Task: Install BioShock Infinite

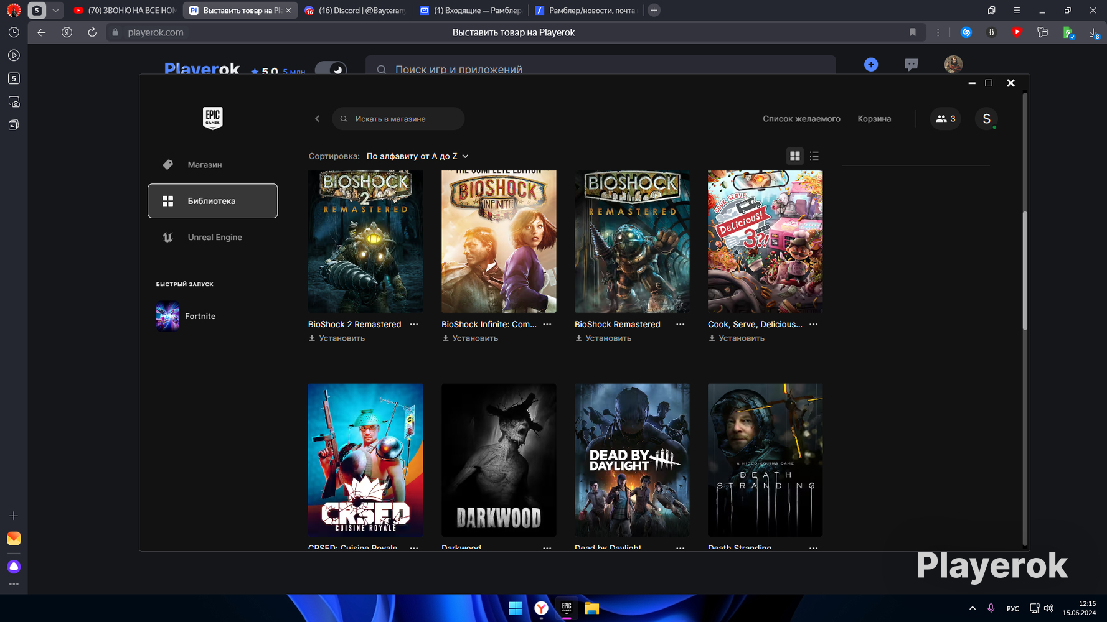Action: click(470, 338)
